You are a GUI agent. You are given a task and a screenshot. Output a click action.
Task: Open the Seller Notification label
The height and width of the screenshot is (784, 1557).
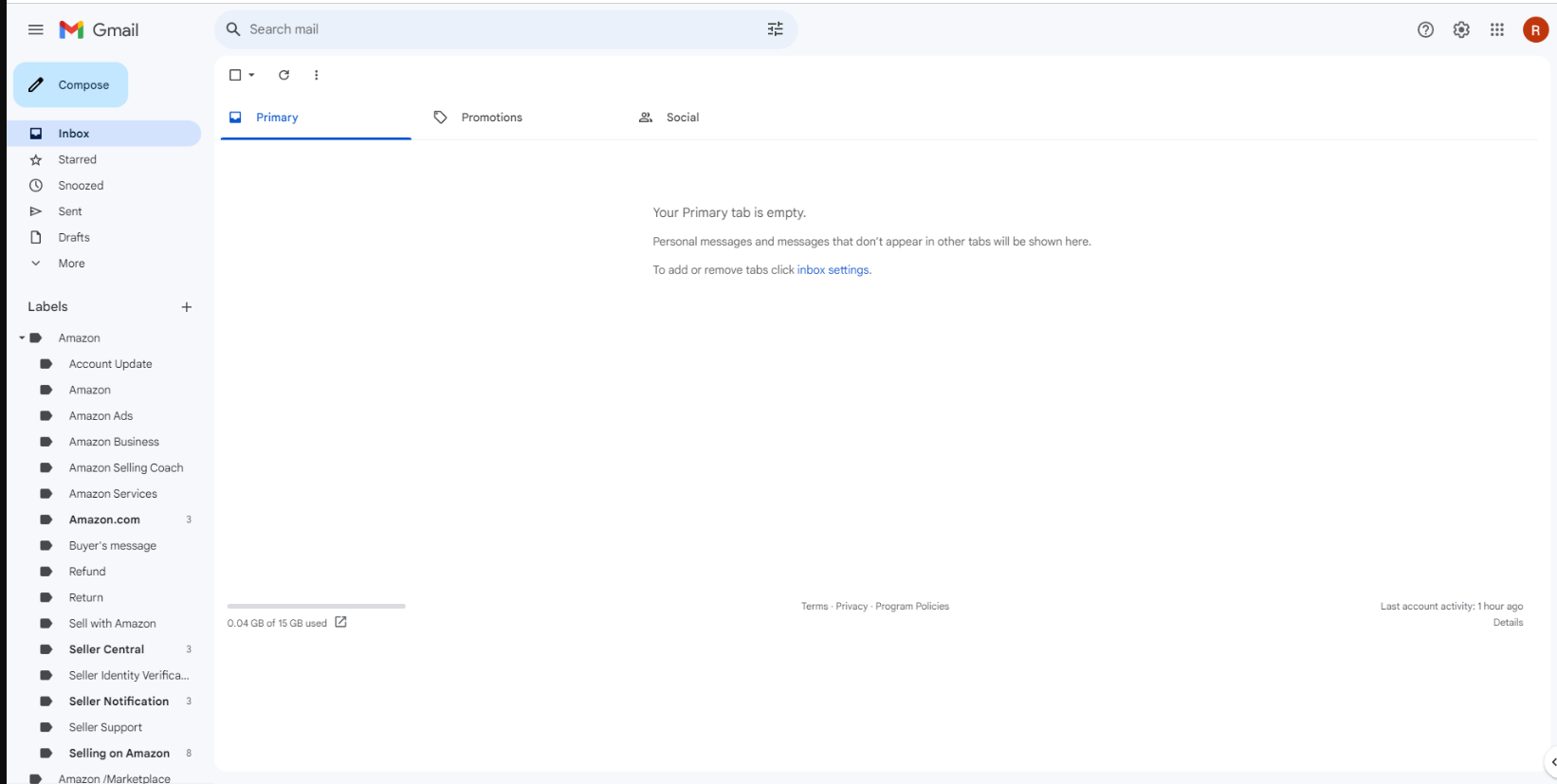tap(119, 702)
